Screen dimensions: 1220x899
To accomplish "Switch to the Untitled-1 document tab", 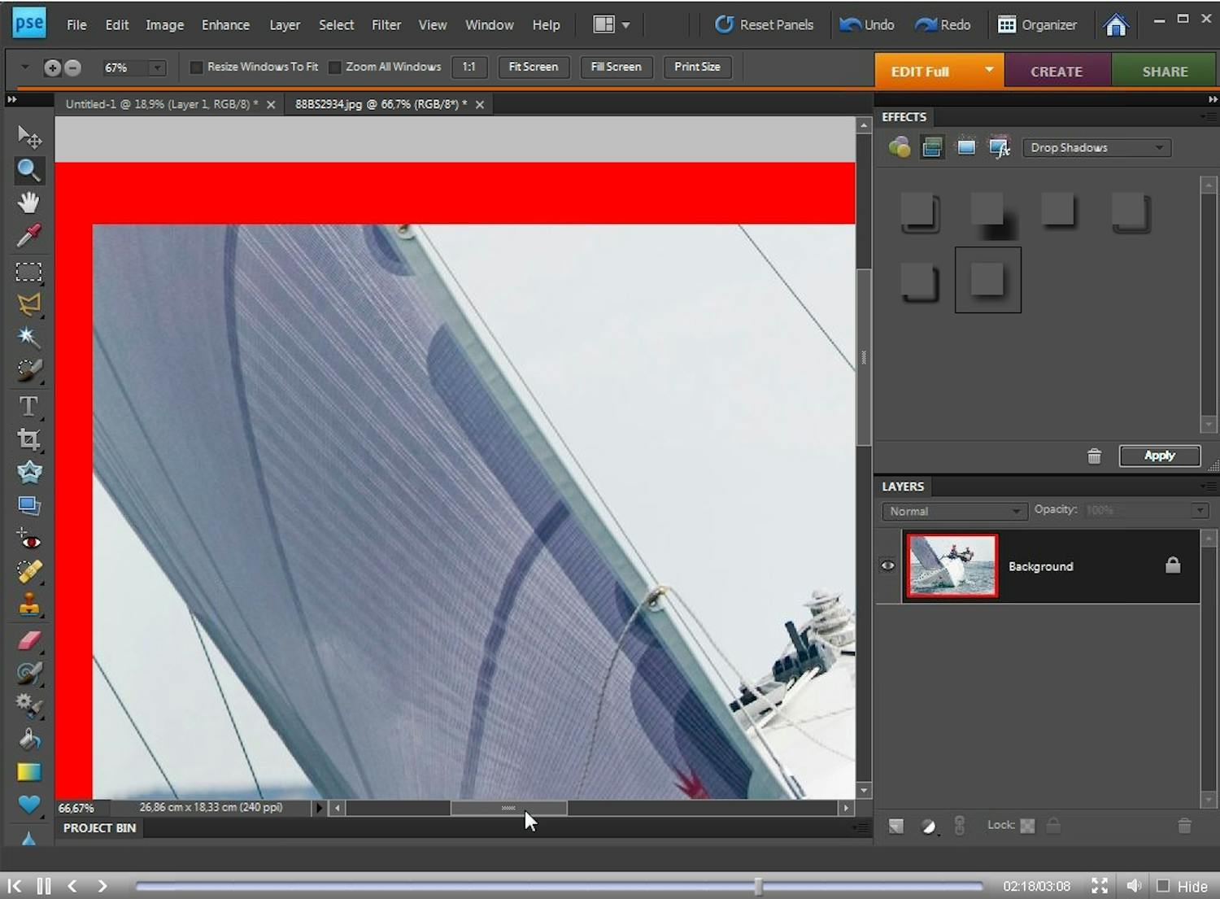I will click(161, 105).
